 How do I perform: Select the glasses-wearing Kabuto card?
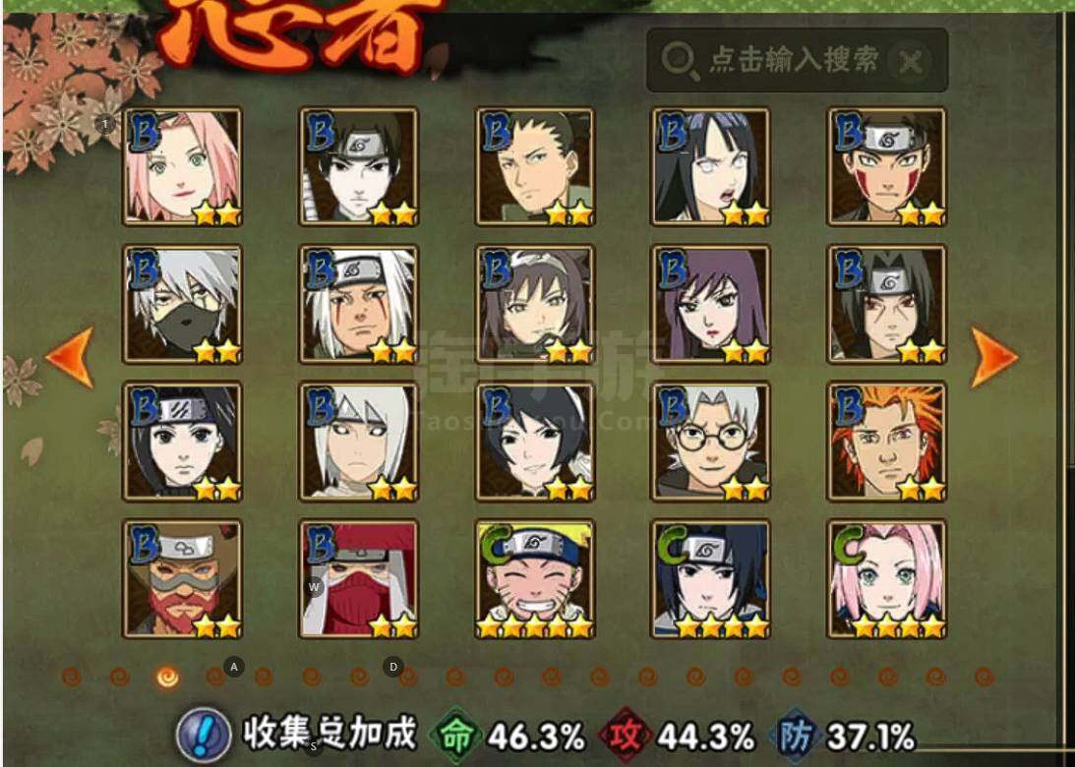click(x=711, y=442)
